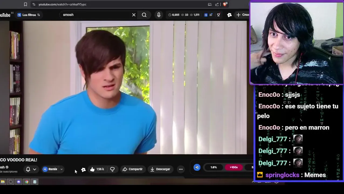344x194 pixels.
Task: Open OBS Studio from the taskbar
Action: (11, 182)
